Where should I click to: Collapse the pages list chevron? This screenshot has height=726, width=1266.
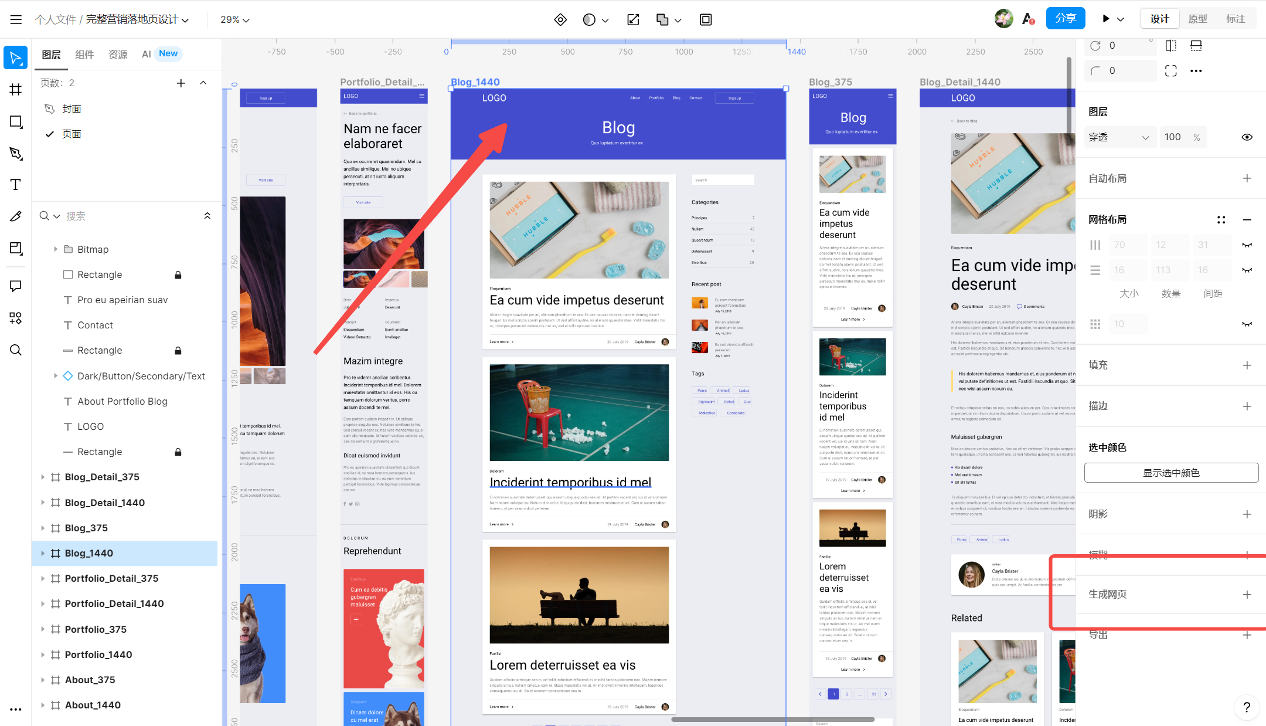tap(203, 83)
